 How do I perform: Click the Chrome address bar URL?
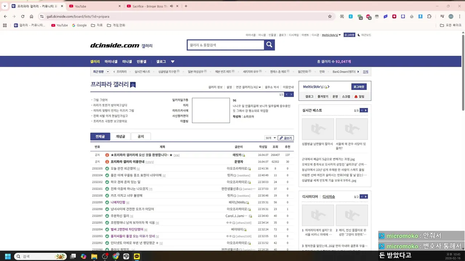coord(78,16)
